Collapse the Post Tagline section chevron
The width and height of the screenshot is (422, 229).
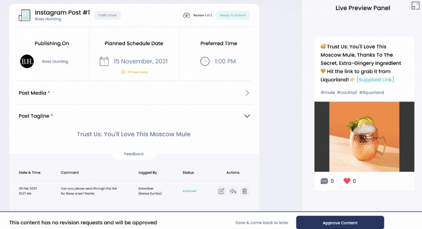click(247, 116)
